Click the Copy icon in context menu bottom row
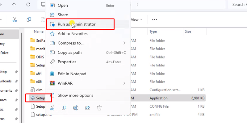The width and height of the screenshot is (247, 123). 64,108
